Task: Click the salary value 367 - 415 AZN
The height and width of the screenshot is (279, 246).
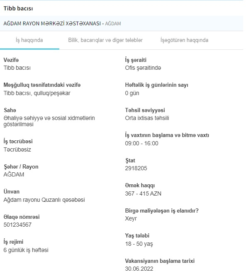Action: coord(143,193)
